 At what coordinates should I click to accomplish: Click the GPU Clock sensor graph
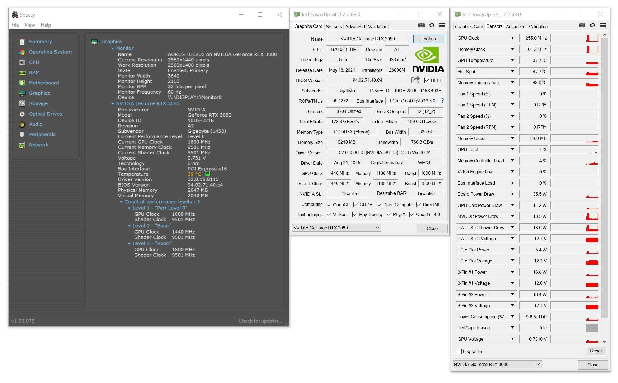tap(574, 38)
